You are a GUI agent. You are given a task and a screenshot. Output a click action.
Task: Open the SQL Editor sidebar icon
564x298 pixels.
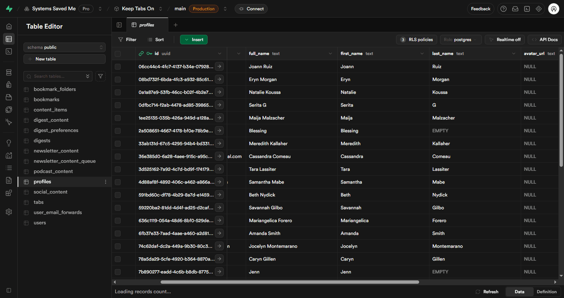point(9,51)
